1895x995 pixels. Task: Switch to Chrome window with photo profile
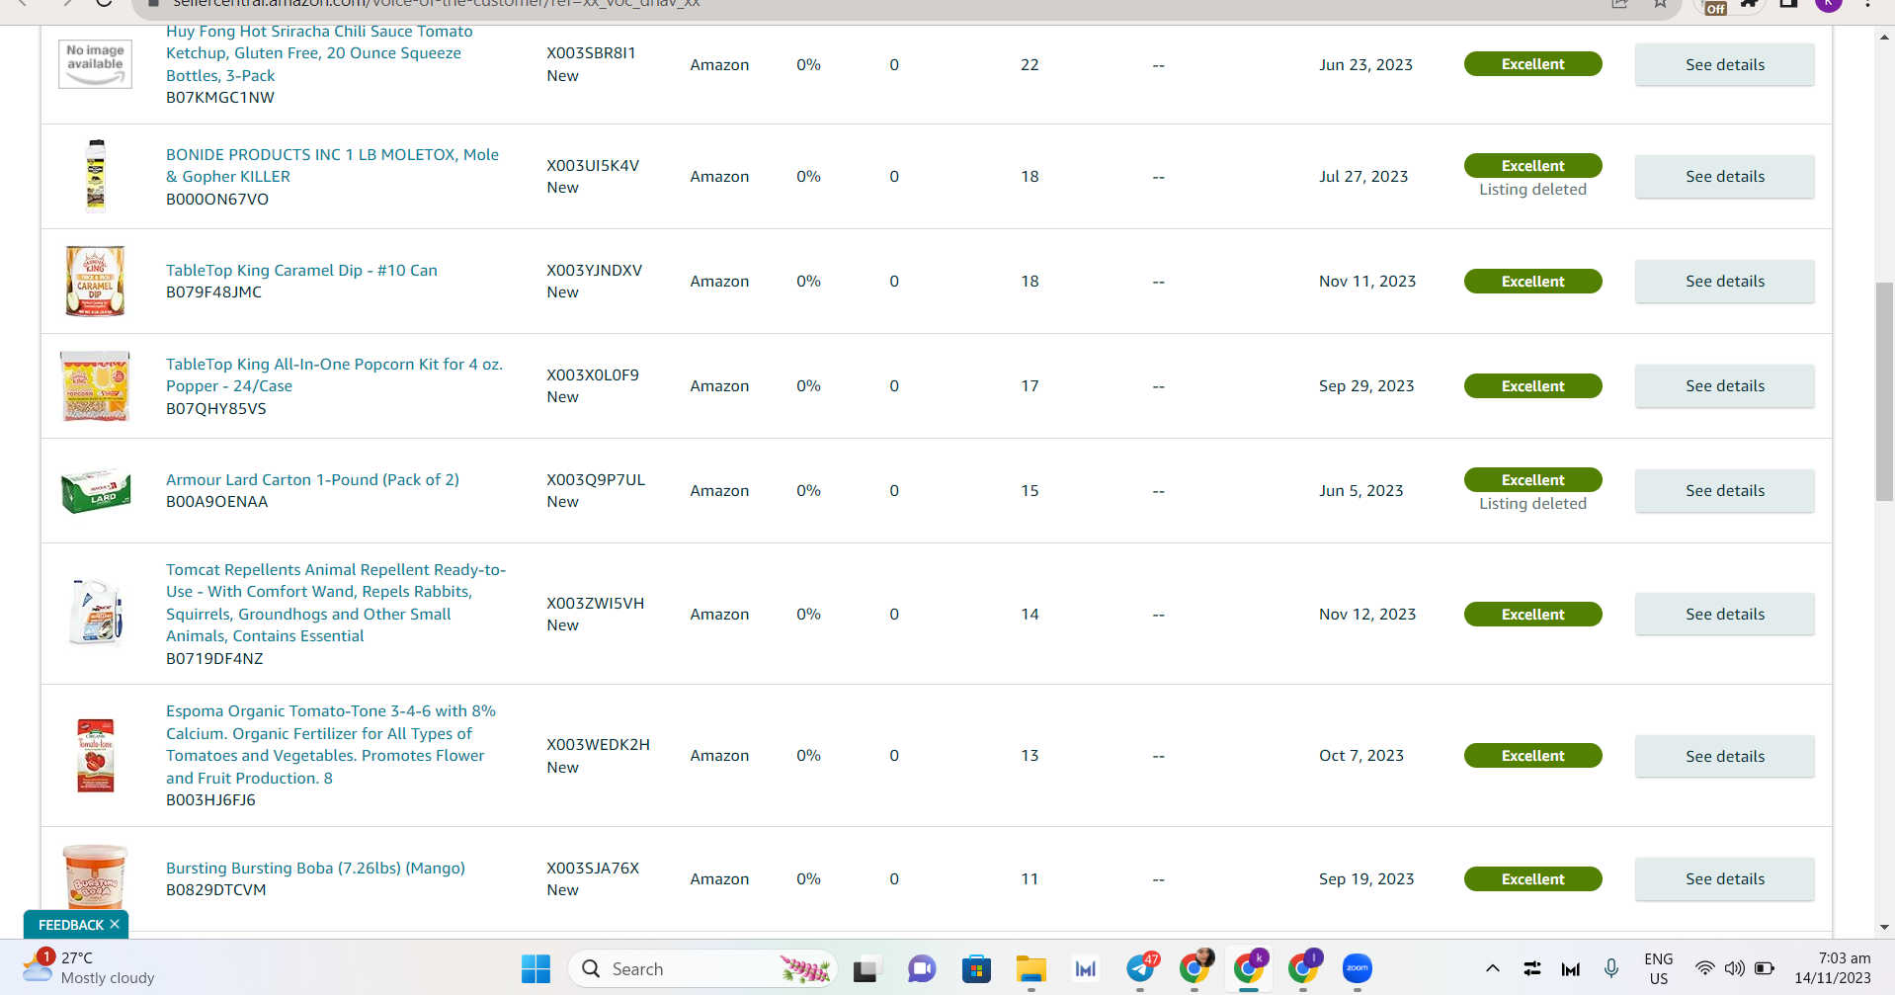[x=1196, y=968]
